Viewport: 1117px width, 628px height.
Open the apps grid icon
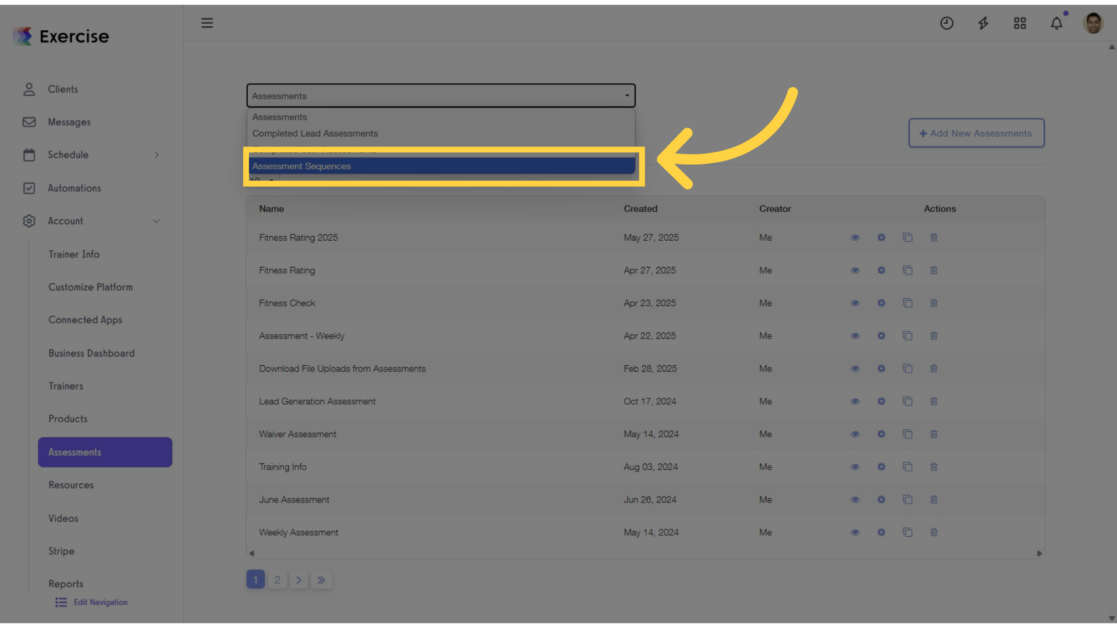coord(1020,23)
